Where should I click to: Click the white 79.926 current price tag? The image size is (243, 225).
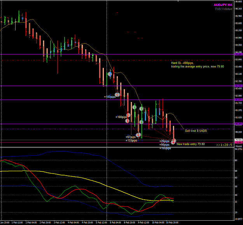(x=238, y=140)
